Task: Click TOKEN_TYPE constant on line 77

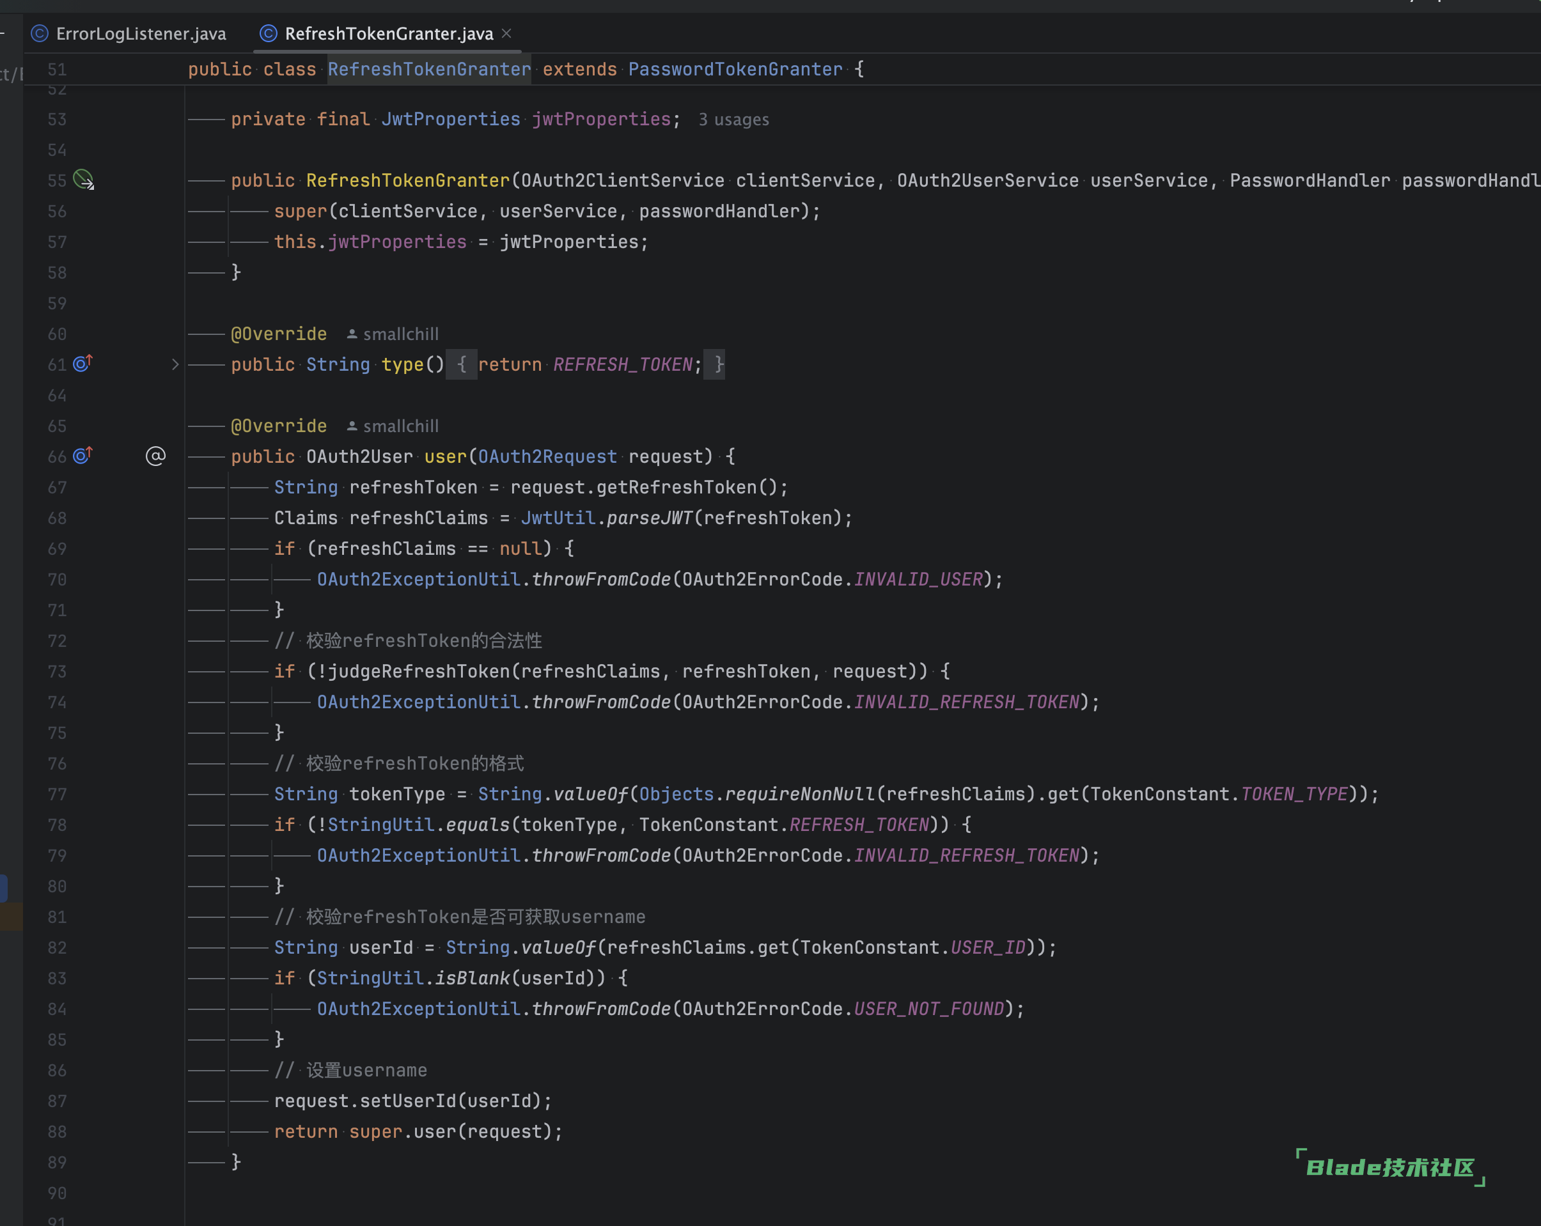Action: click(1294, 795)
